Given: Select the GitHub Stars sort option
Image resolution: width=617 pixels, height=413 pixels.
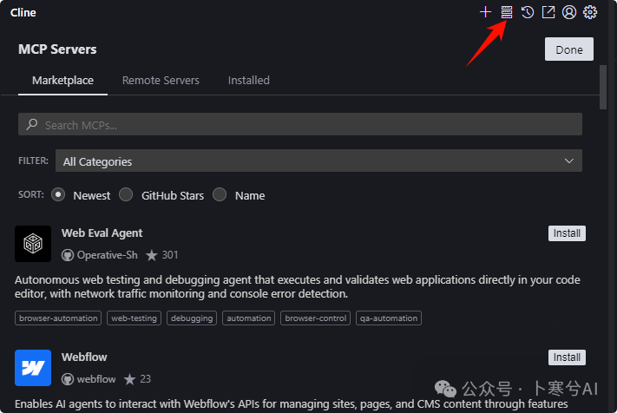Looking at the screenshot, I should [126, 195].
